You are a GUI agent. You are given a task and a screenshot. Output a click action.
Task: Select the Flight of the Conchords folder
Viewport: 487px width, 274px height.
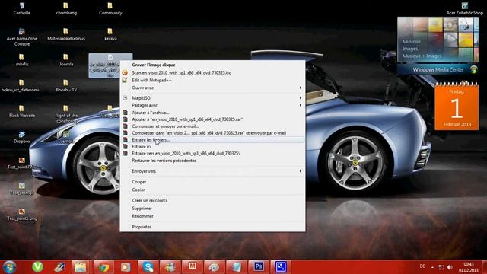(x=66, y=114)
